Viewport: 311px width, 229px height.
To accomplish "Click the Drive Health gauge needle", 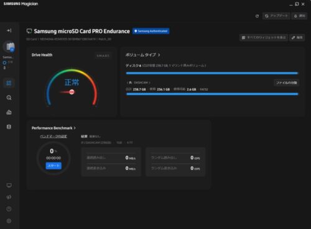I will click(x=67, y=92).
